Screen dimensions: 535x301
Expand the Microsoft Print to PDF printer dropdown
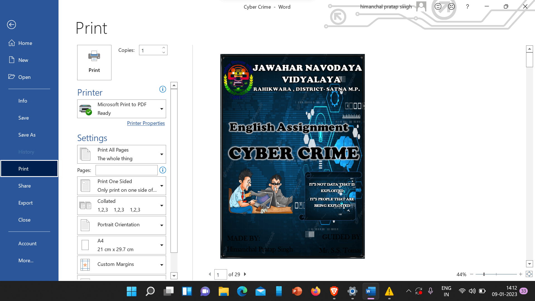[161, 109]
